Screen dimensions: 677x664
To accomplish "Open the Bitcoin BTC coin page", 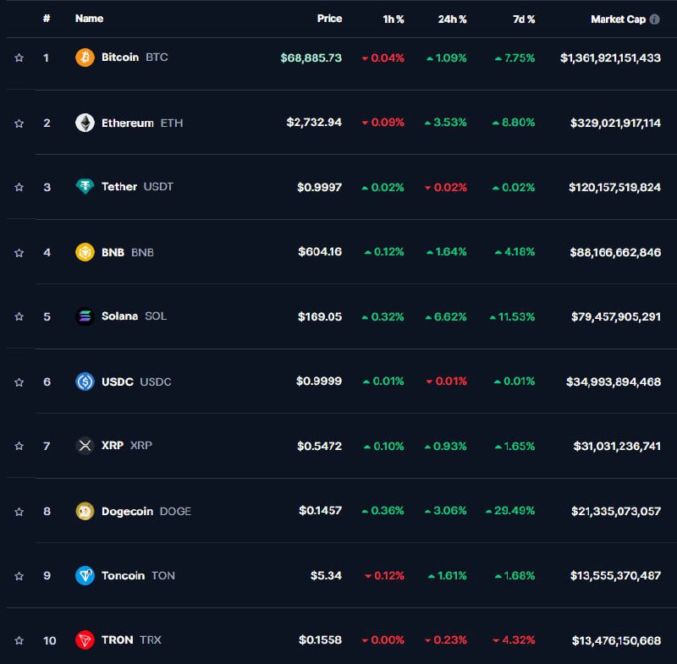I will tap(135, 58).
